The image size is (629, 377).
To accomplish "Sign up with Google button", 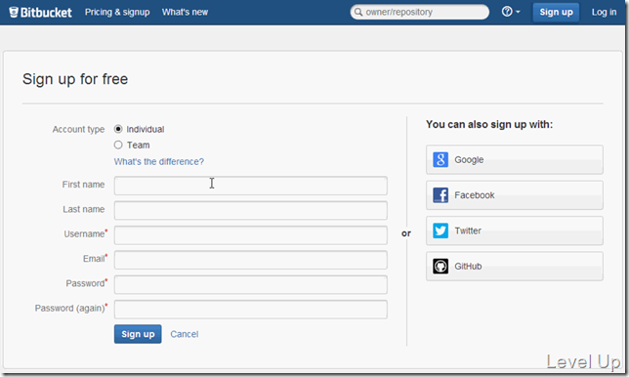I will tap(515, 159).
